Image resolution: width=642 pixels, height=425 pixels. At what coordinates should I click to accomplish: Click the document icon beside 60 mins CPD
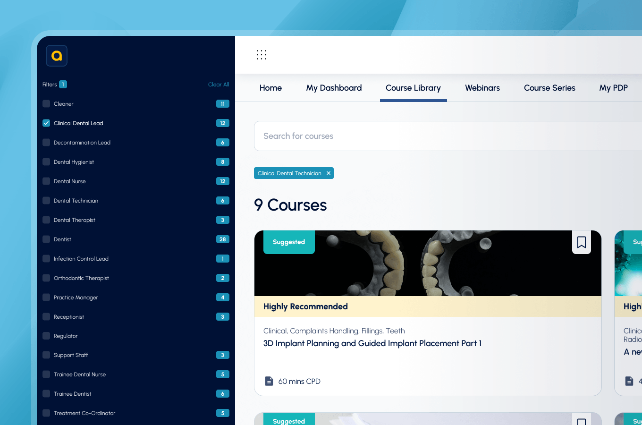tap(269, 381)
